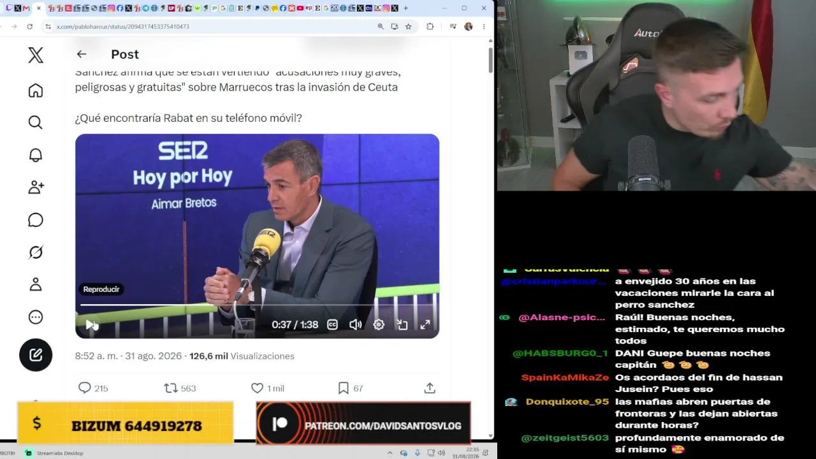The image size is (816, 459).
Task: Bookmark the post with 67 saves
Action: coord(350,388)
